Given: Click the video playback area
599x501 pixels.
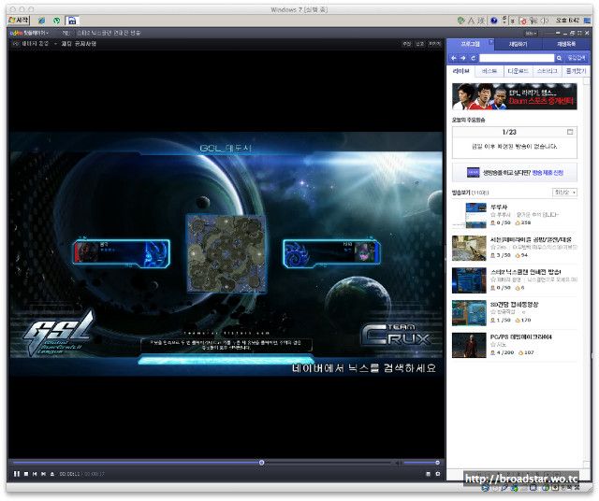Looking at the screenshot, I should tap(226, 253).
